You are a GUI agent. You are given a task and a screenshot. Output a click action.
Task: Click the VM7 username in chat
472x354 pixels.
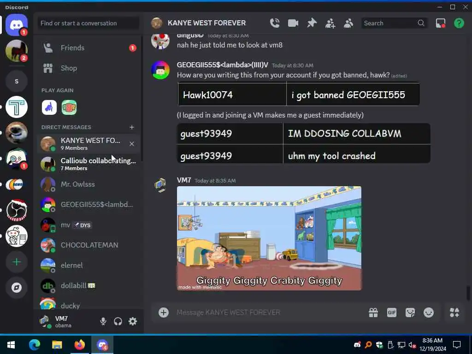click(x=184, y=180)
